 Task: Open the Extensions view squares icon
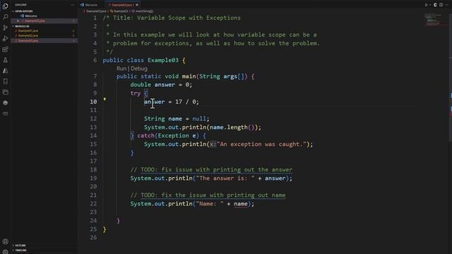point(5,49)
